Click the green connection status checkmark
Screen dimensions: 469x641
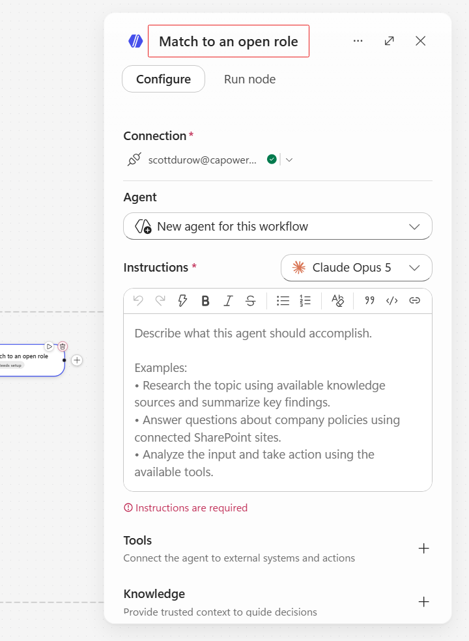click(x=272, y=159)
